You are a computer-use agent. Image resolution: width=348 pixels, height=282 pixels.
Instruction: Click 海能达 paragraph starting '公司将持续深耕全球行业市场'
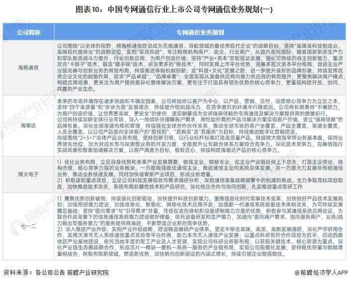point(200,126)
